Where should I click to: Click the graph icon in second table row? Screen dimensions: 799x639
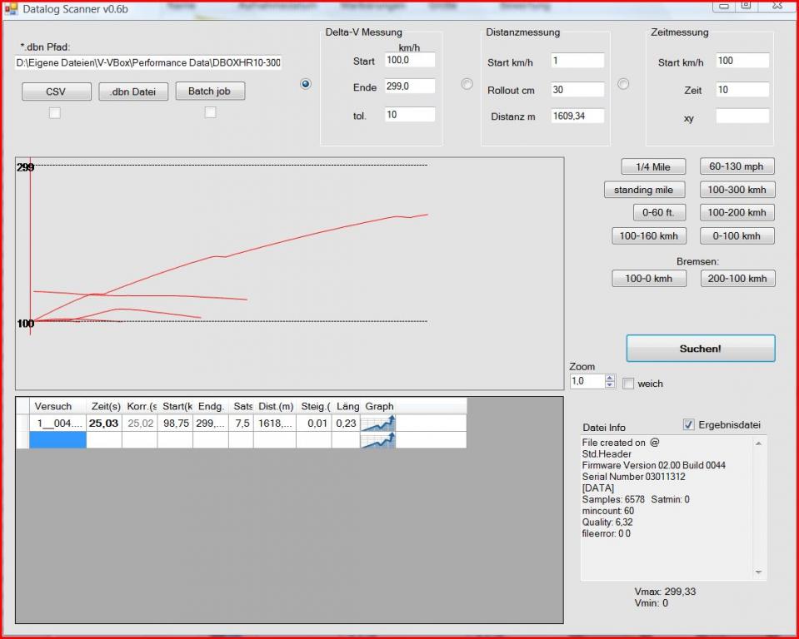click(378, 440)
